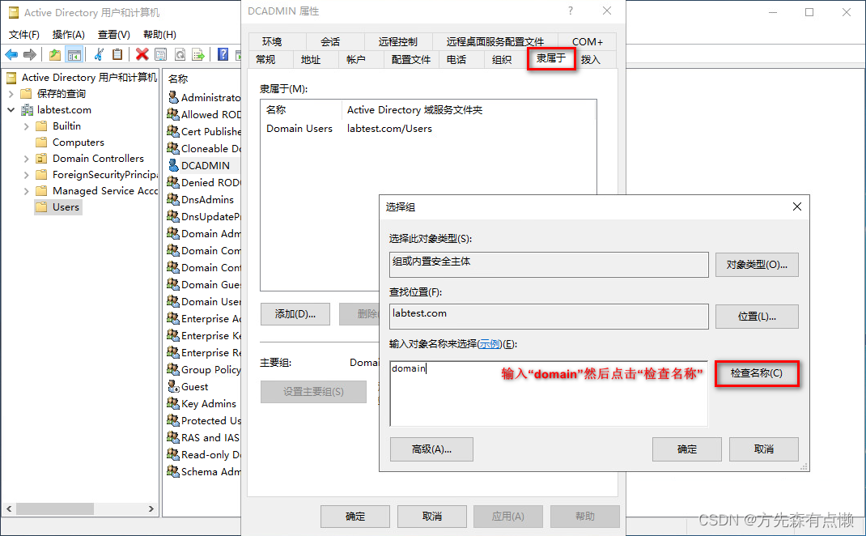The width and height of the screenshot is (866, 536).
Task: Select Domain Users row in 隶属于 list
Action: [x=429, y=129]
